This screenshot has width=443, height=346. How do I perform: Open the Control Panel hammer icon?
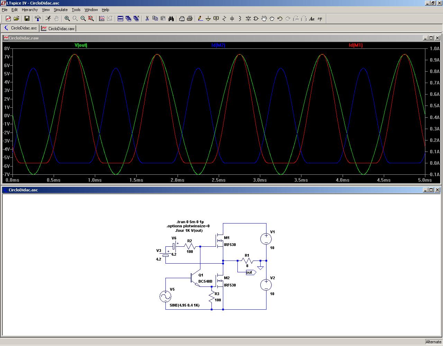click(38, 19)
